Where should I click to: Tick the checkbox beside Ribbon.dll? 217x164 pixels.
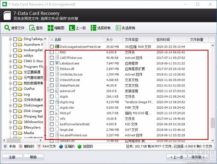(x=52, y=69)
